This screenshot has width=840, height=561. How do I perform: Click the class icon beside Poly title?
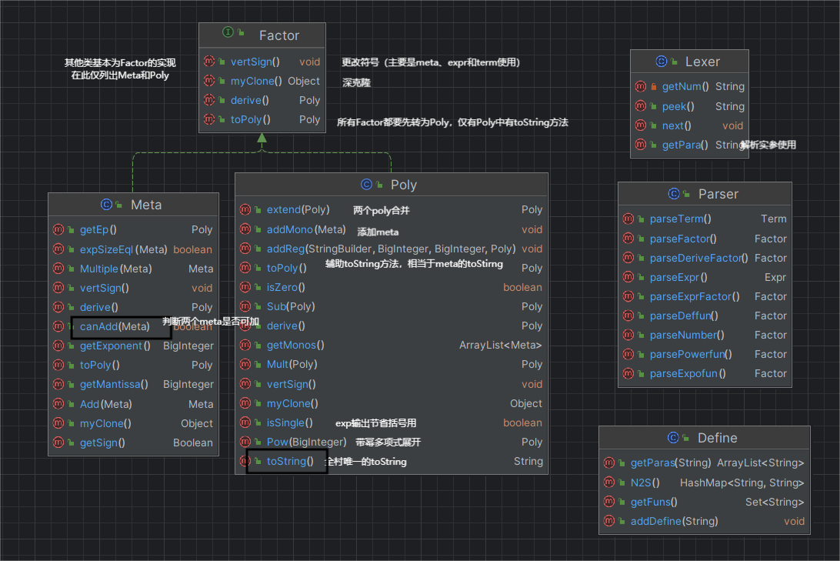tap(366, 185)
